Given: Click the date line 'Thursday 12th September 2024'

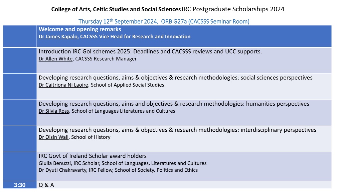Looking at the screenshot, I should pos(118,21).
